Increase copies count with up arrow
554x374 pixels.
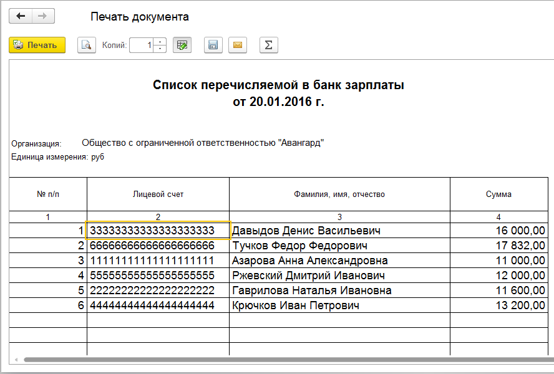(160, 42)
